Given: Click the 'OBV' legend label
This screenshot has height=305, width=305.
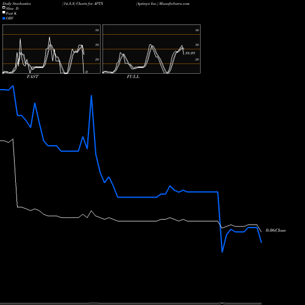Looking at the screenshot, I should pyautogui.click(x=10, y=18).
